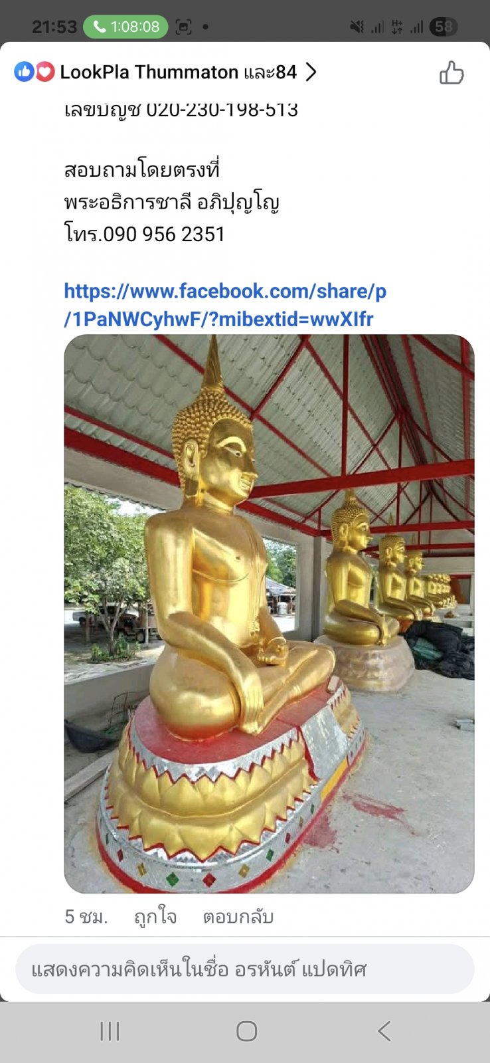
Task: Tap the muted sound status icon
Action: pyautogui.click(x=357, y=27)
